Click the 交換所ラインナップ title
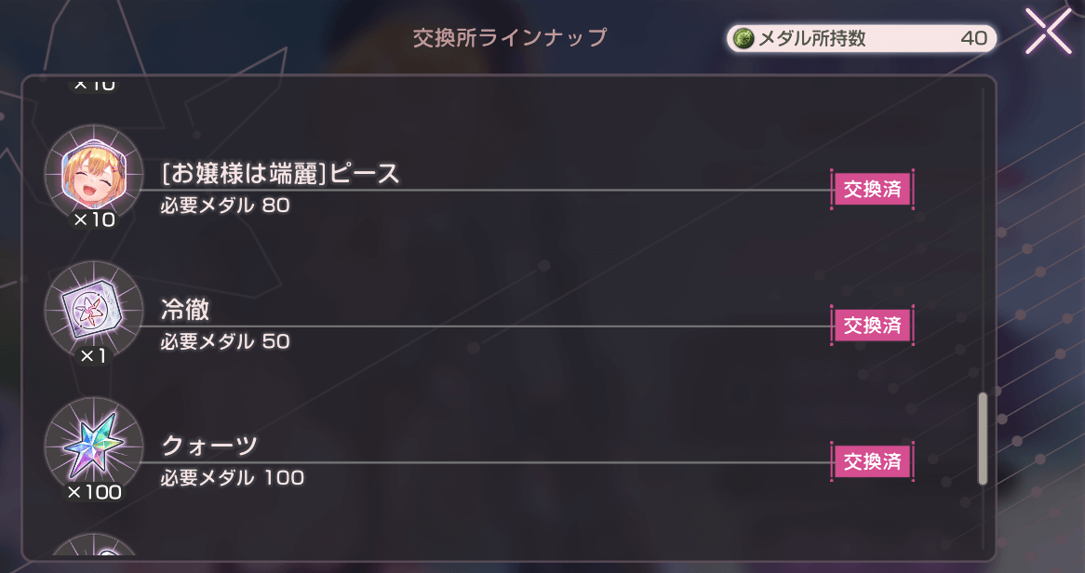 [x=508, y=38]
